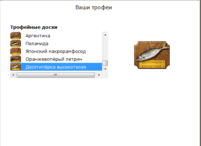Image resolution: width=201 pixels, height=146 pixels.
Task: Click the vertical scrollbar thumb
Action: [x=105, y=63]
